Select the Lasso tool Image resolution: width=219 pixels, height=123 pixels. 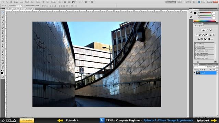click(3, 17)
